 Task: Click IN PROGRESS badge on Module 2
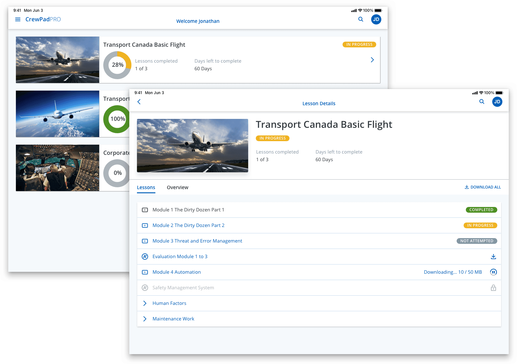click(480, 225)
